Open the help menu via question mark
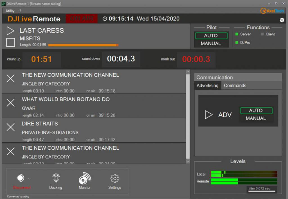Screen dimensions: 288x199 click(19, 11)
